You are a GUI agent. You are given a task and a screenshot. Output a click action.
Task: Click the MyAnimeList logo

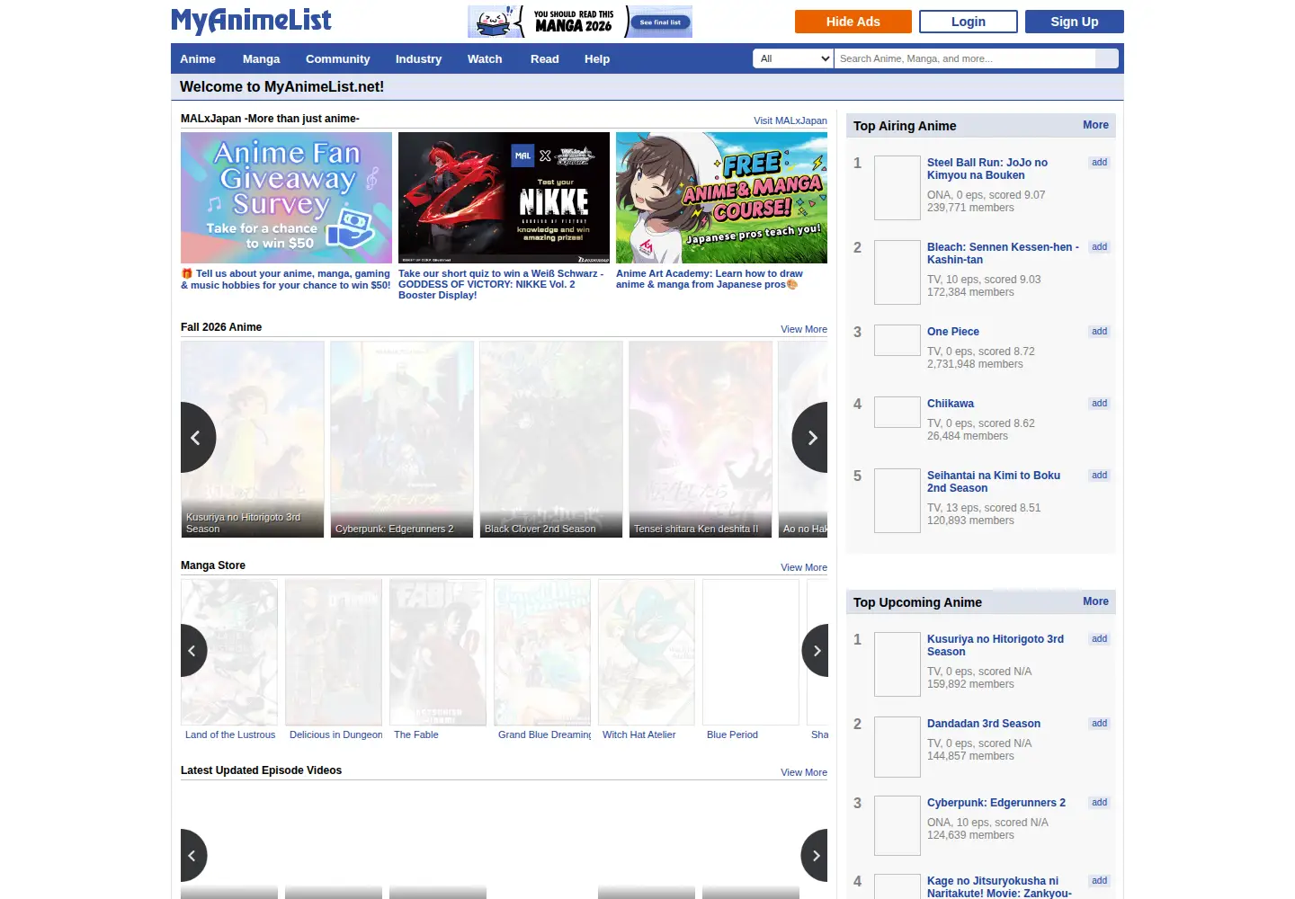click(x=251, y=21)
